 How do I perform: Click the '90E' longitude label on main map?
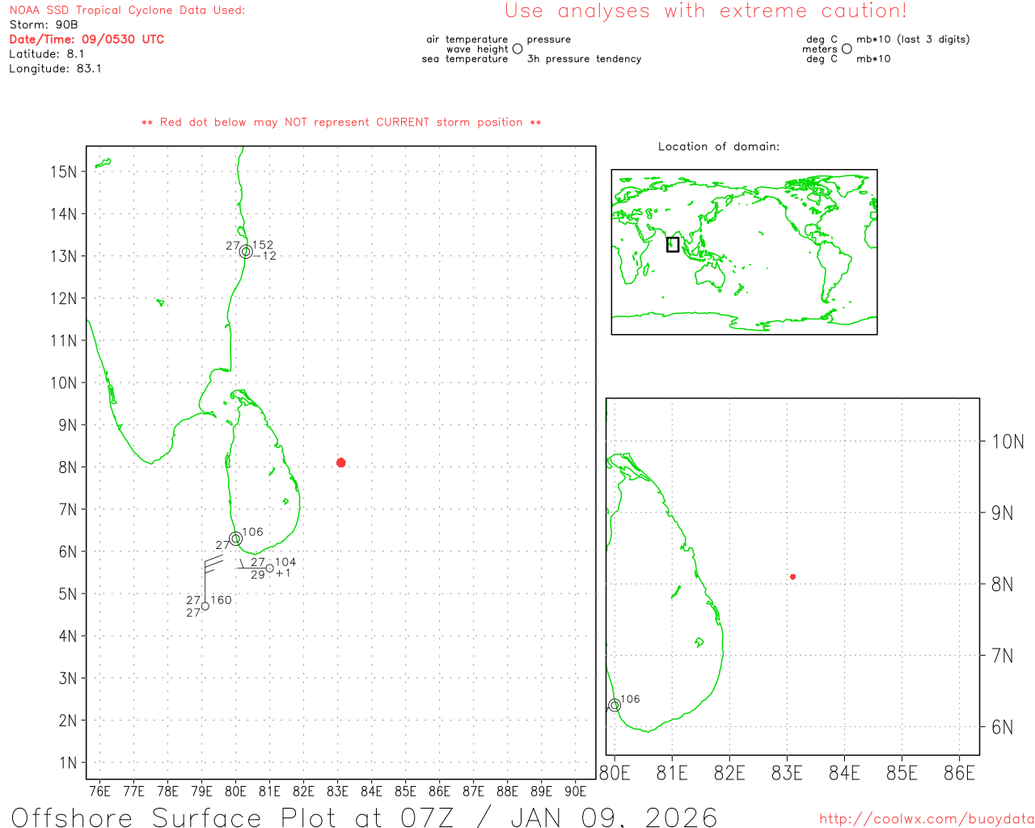coord(575,791)
